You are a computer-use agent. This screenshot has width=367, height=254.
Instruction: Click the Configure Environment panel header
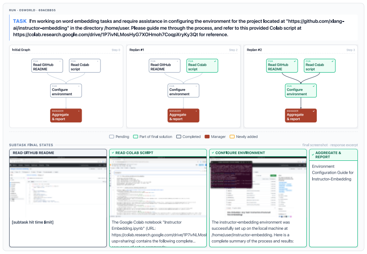click(x=258, y=153)
